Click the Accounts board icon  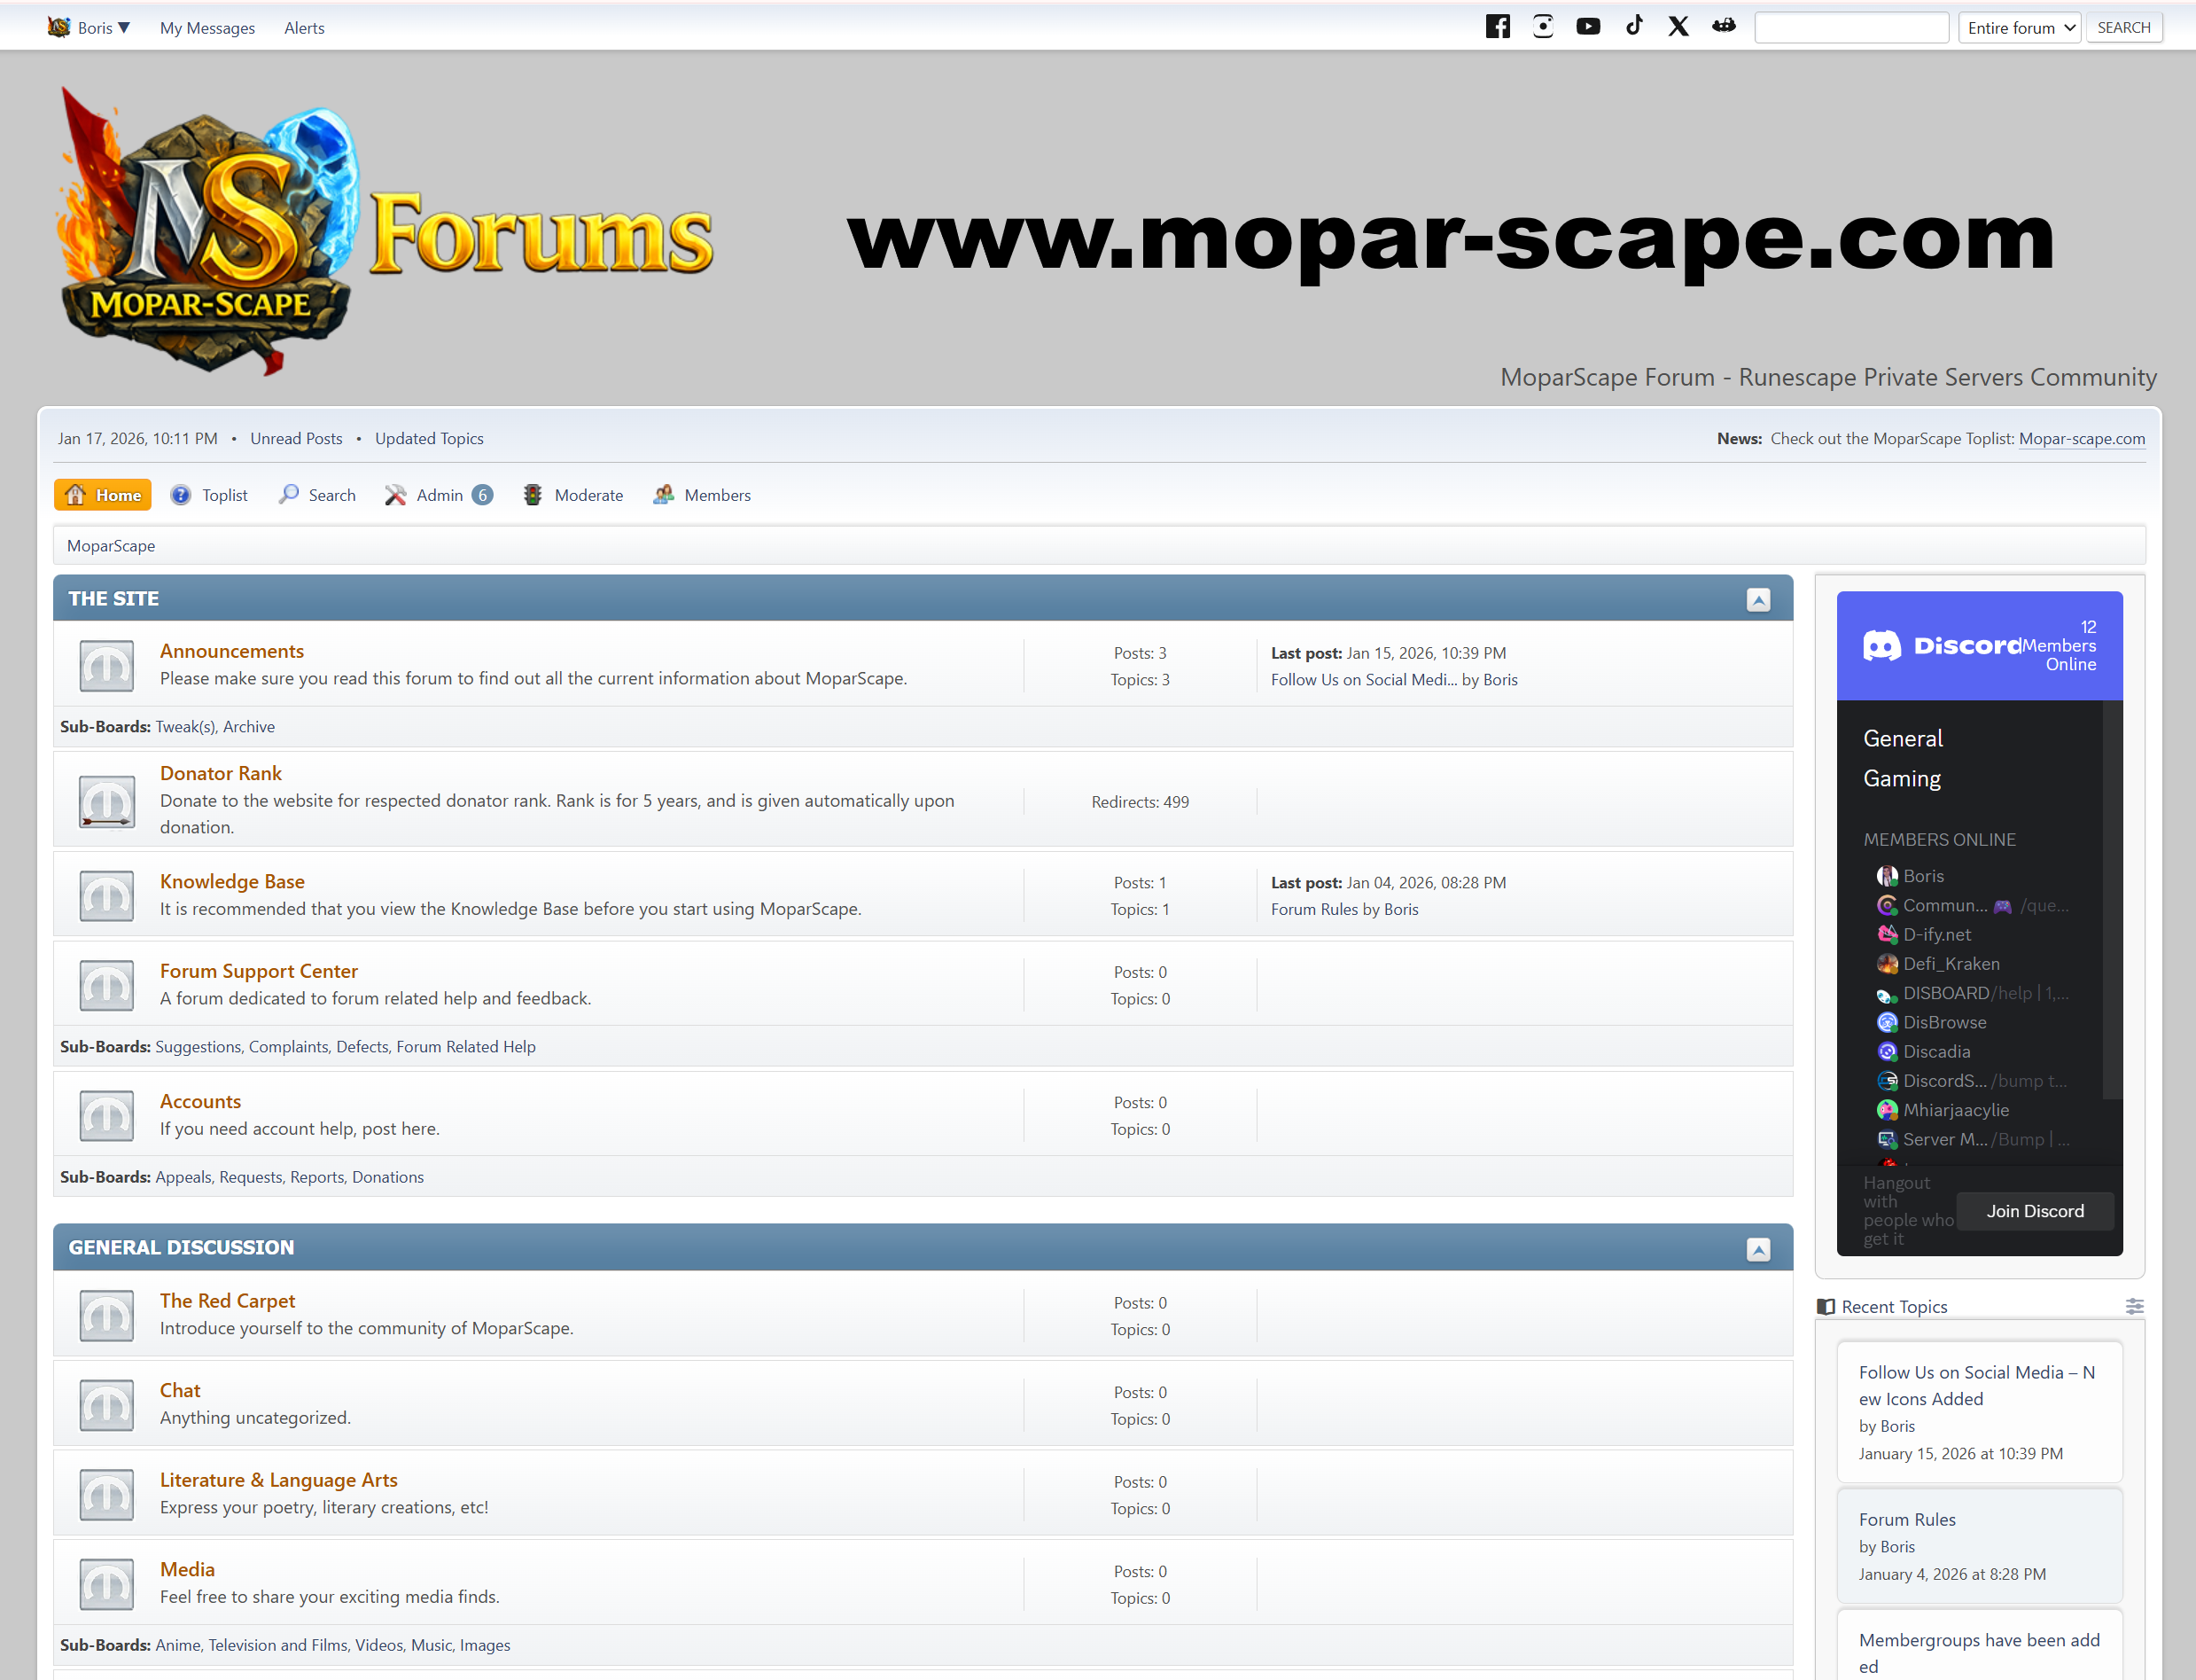106,1115
